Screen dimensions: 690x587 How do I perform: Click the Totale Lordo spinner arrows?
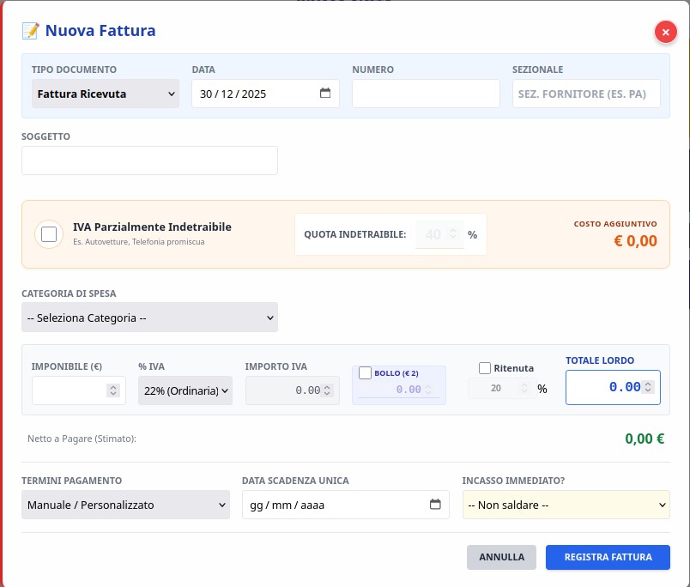[x=648, y=387]
